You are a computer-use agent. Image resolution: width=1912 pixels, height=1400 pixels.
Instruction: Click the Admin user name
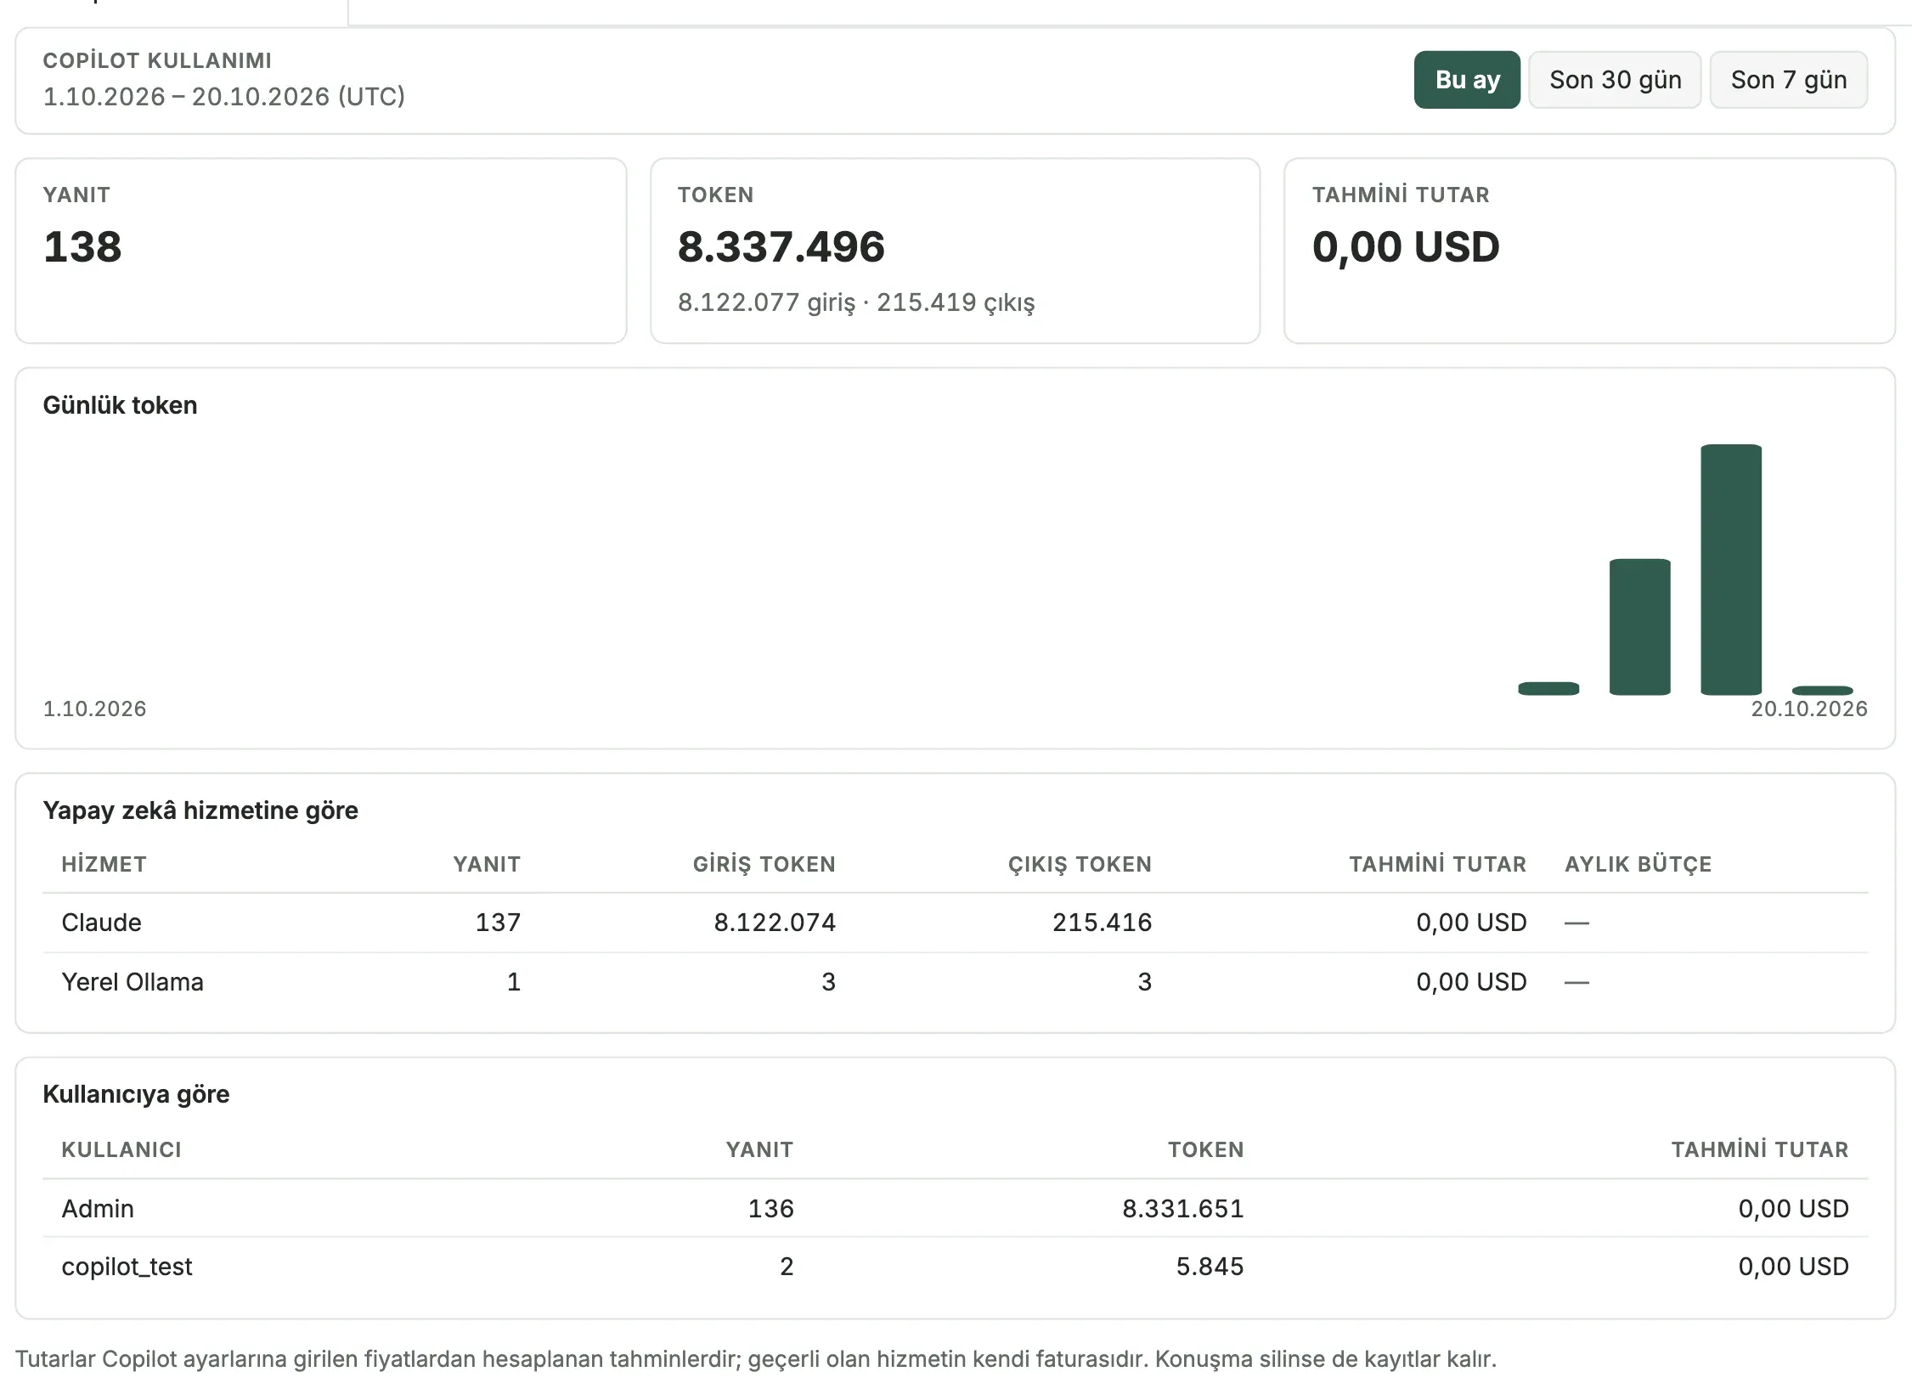click(x=98, y=1209)
